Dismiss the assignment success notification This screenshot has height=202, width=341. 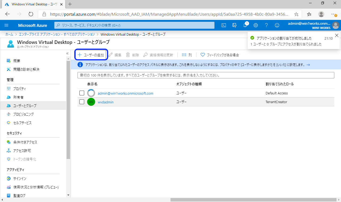(x=337, y=35)
